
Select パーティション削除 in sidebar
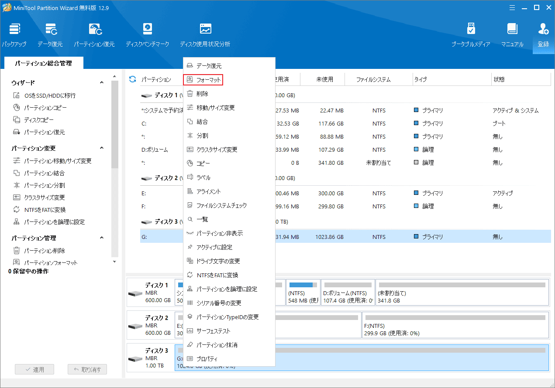[39, 251]
